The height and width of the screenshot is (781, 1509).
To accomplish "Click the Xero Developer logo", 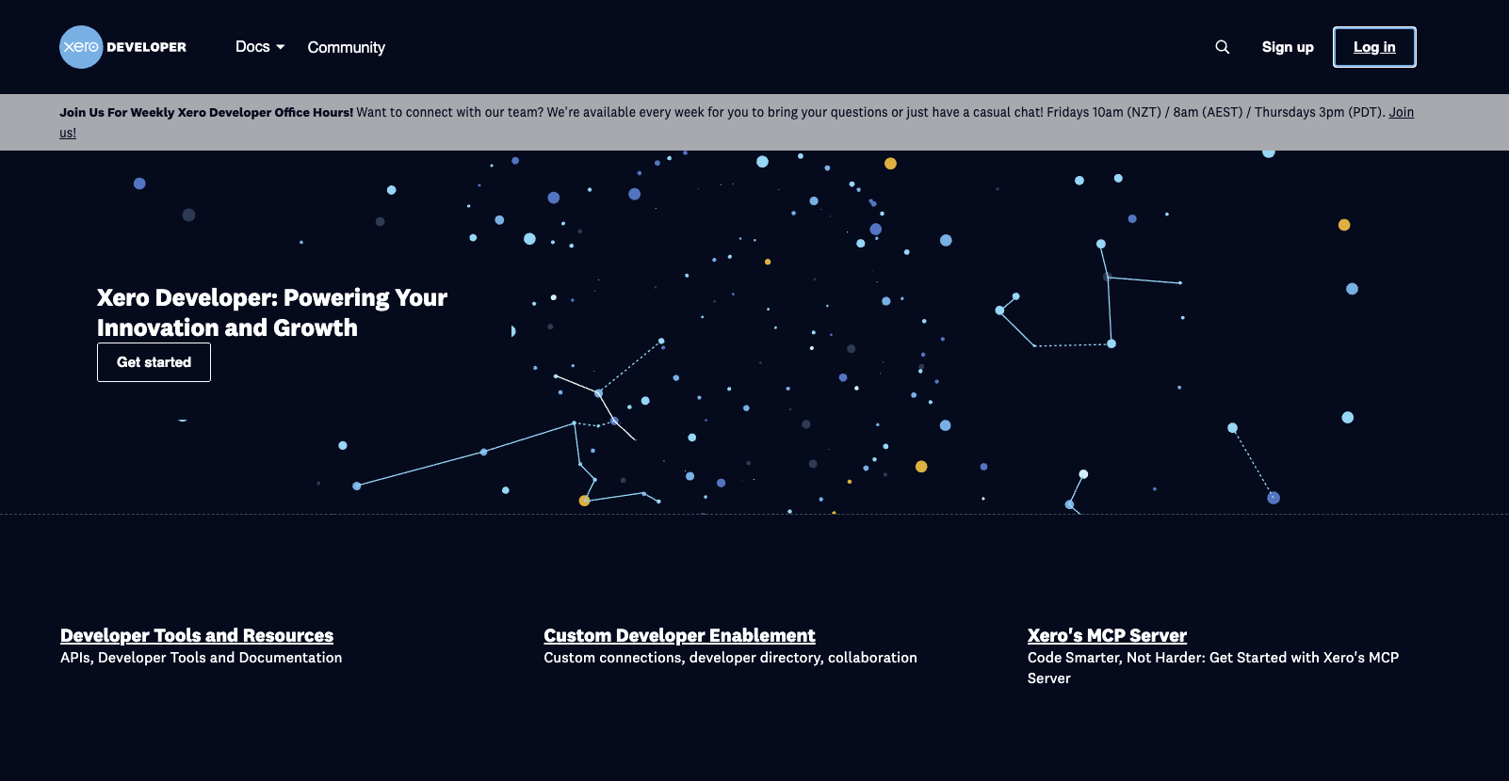I will coord(122,47).
